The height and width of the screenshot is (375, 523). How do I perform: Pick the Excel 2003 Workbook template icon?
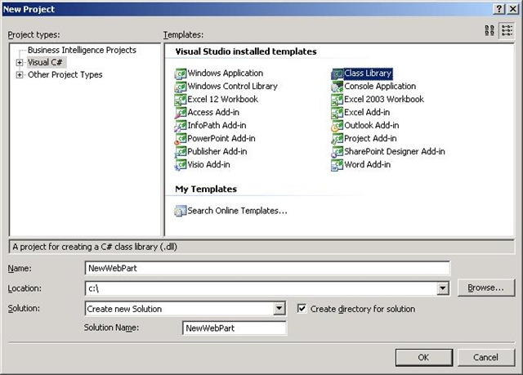point(337,100)
